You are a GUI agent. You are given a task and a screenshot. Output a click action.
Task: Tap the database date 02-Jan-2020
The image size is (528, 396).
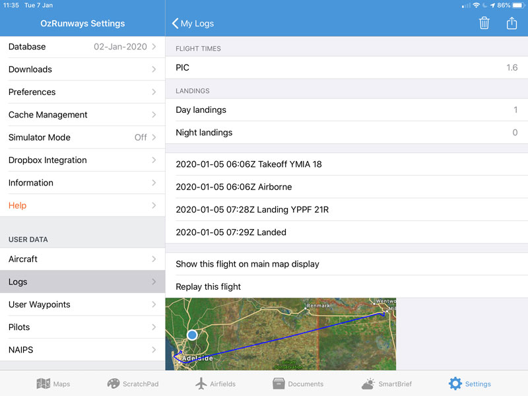[120, 46]
